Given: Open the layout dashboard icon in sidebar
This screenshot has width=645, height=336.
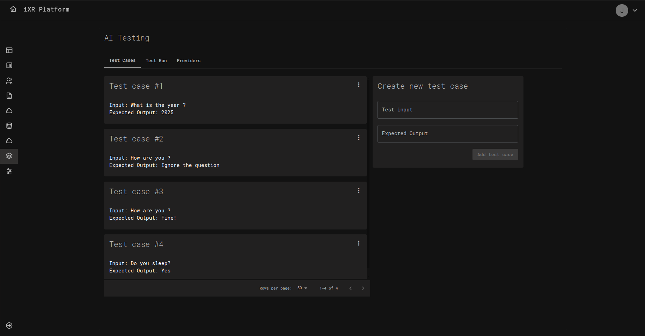Looking at the screenshot, I should point(9,50).
